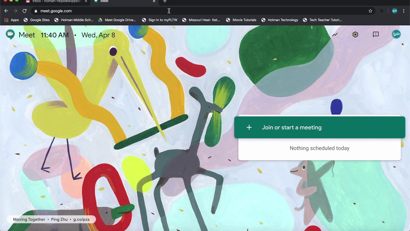Open the call quality trend icon
This screenshot has height=231, width=410.
tap(335, 35)
